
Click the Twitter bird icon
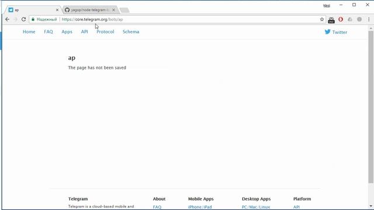tap(327, 32)
